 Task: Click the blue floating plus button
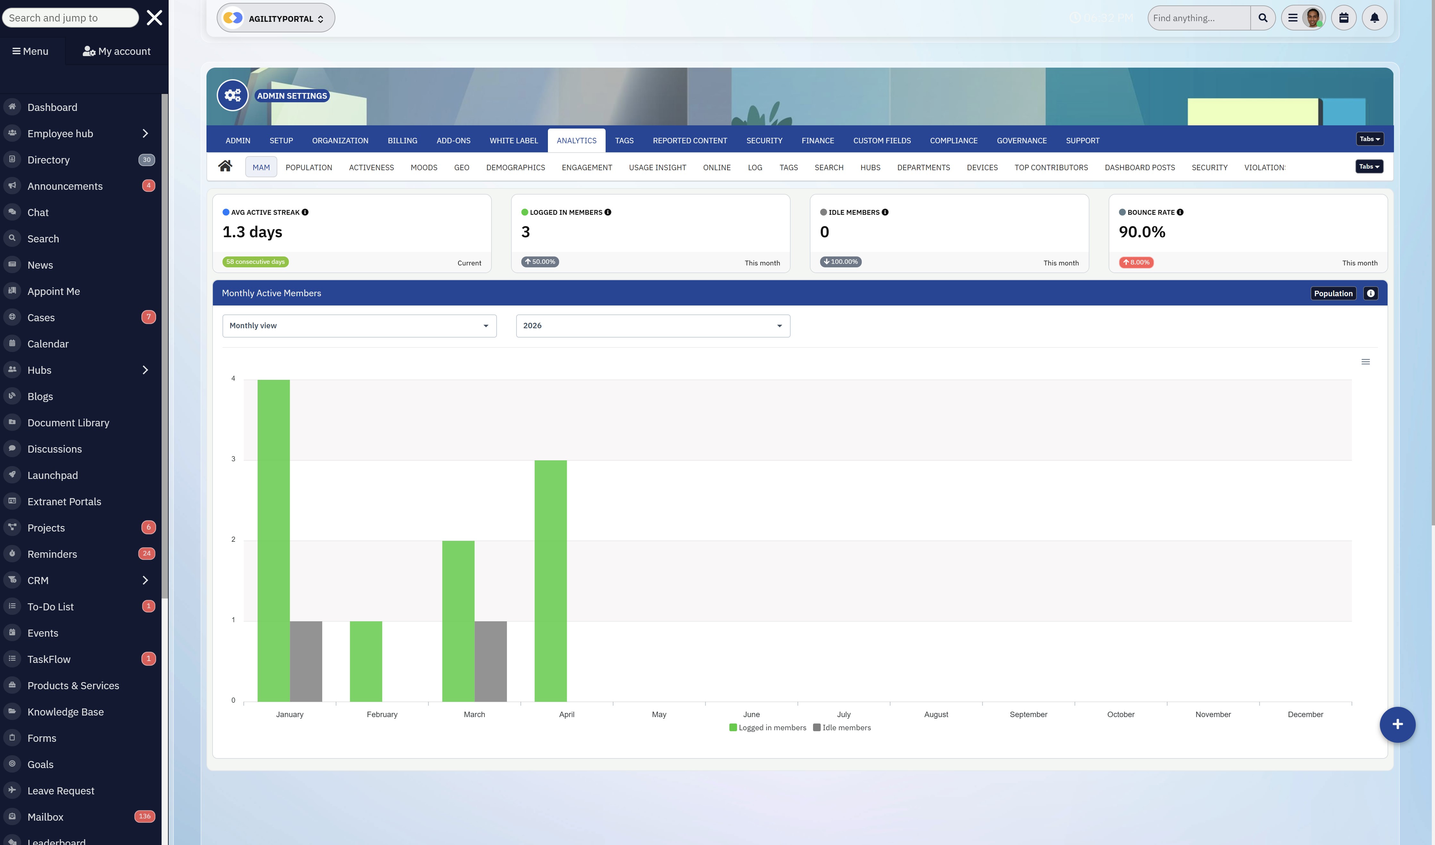[1397, 724]
